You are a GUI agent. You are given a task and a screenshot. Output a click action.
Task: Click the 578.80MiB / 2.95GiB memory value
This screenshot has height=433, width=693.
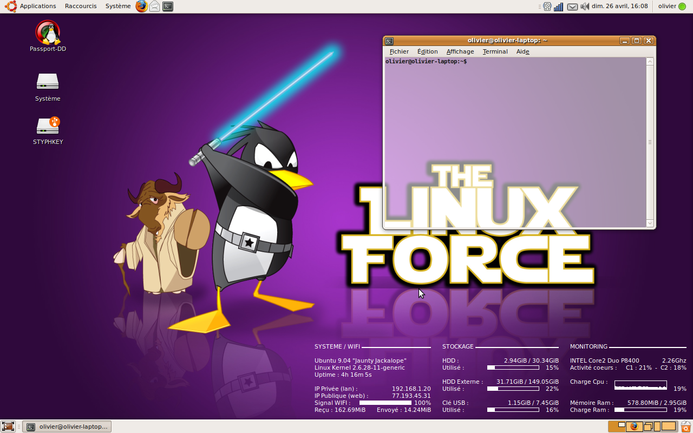(657, 403)
